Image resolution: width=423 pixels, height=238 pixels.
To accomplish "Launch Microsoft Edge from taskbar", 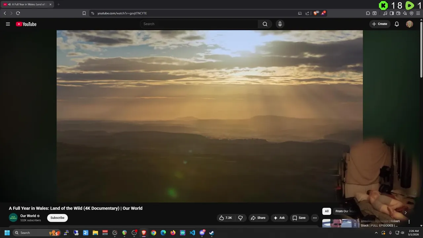I will pyautogui.click(x=163, y=233).
